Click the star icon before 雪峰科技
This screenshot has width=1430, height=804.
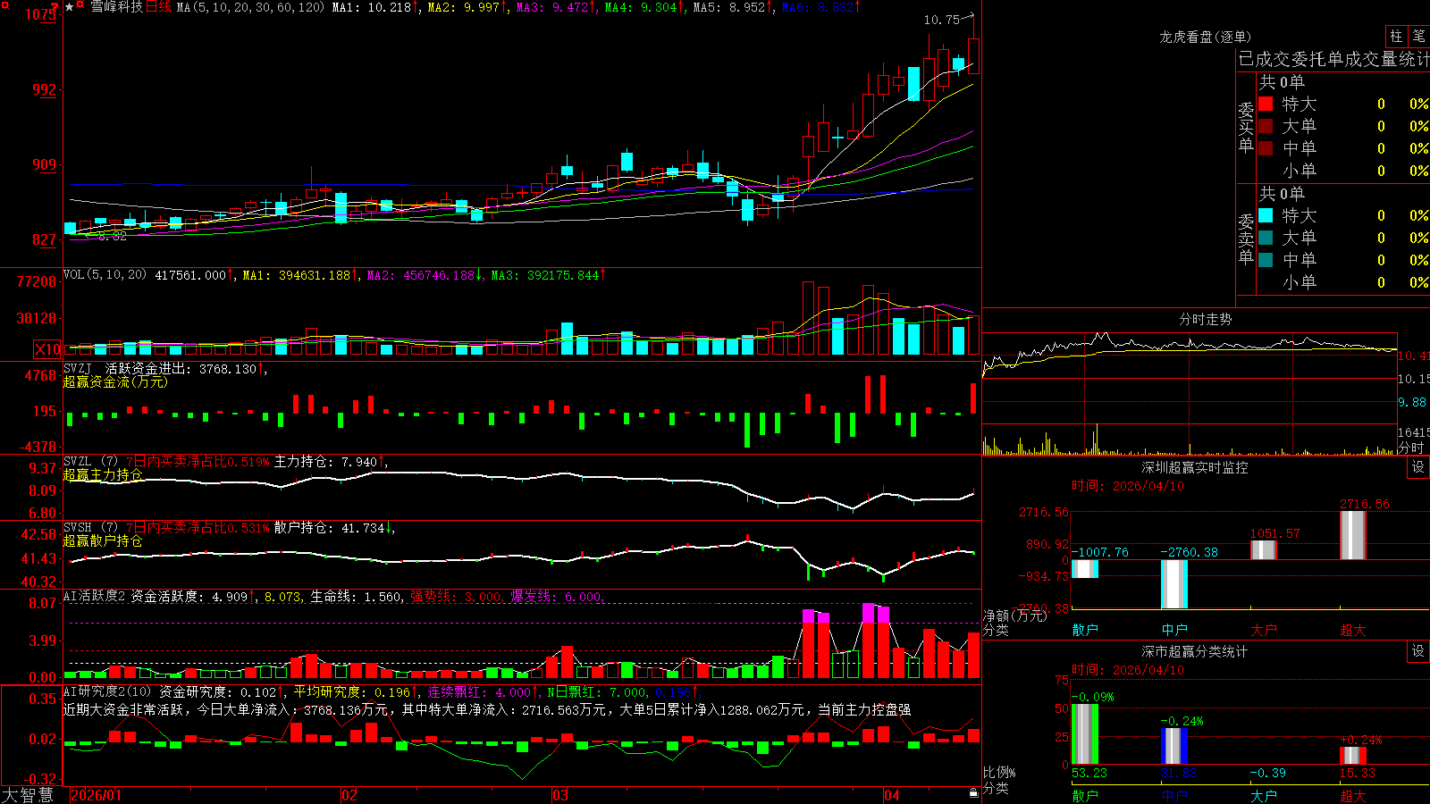point(70,7)
